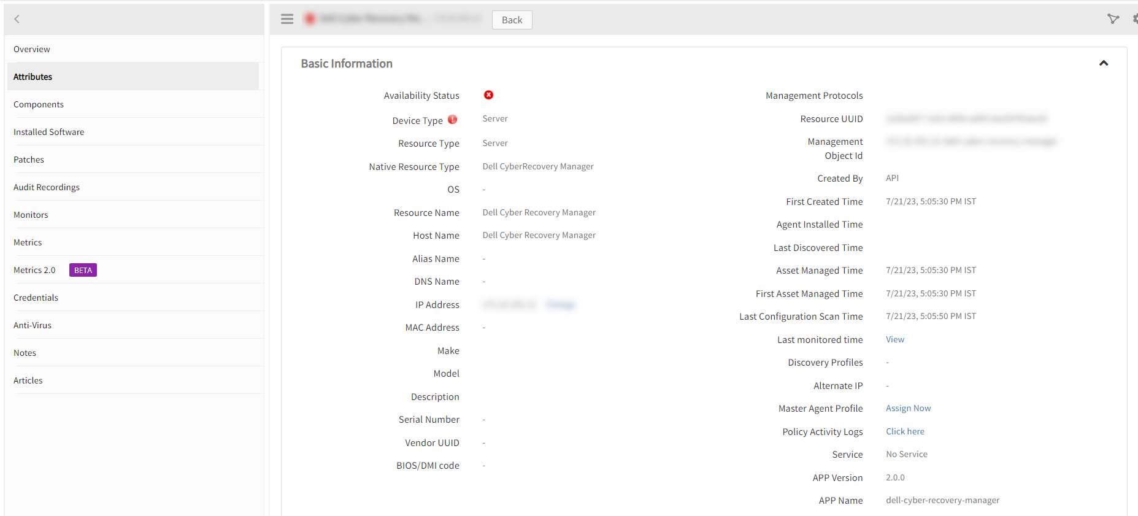This screenshot has height=516, width=1138.
Task: Click the Device Type warning icon
Action: (x=453, y=120)
